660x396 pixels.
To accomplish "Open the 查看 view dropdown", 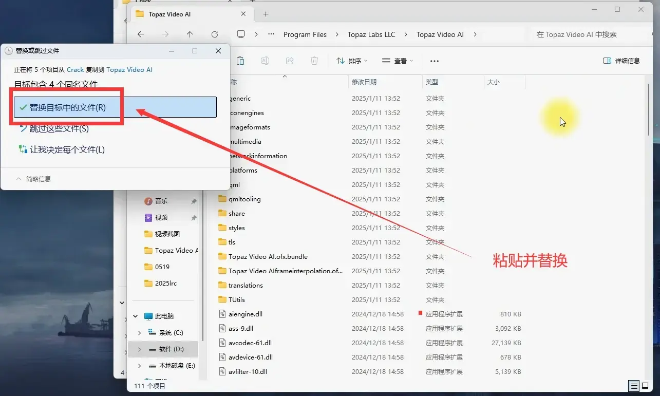I will (x=398, y=61).
